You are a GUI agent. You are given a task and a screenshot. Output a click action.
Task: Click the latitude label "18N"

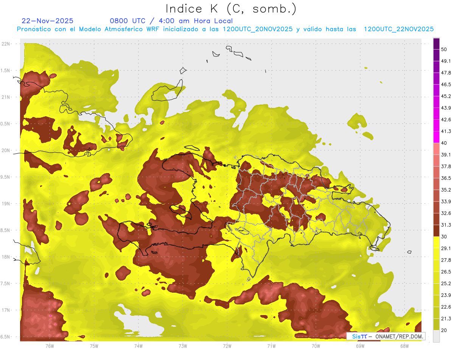pyautogui.click(x=6, y=257)
